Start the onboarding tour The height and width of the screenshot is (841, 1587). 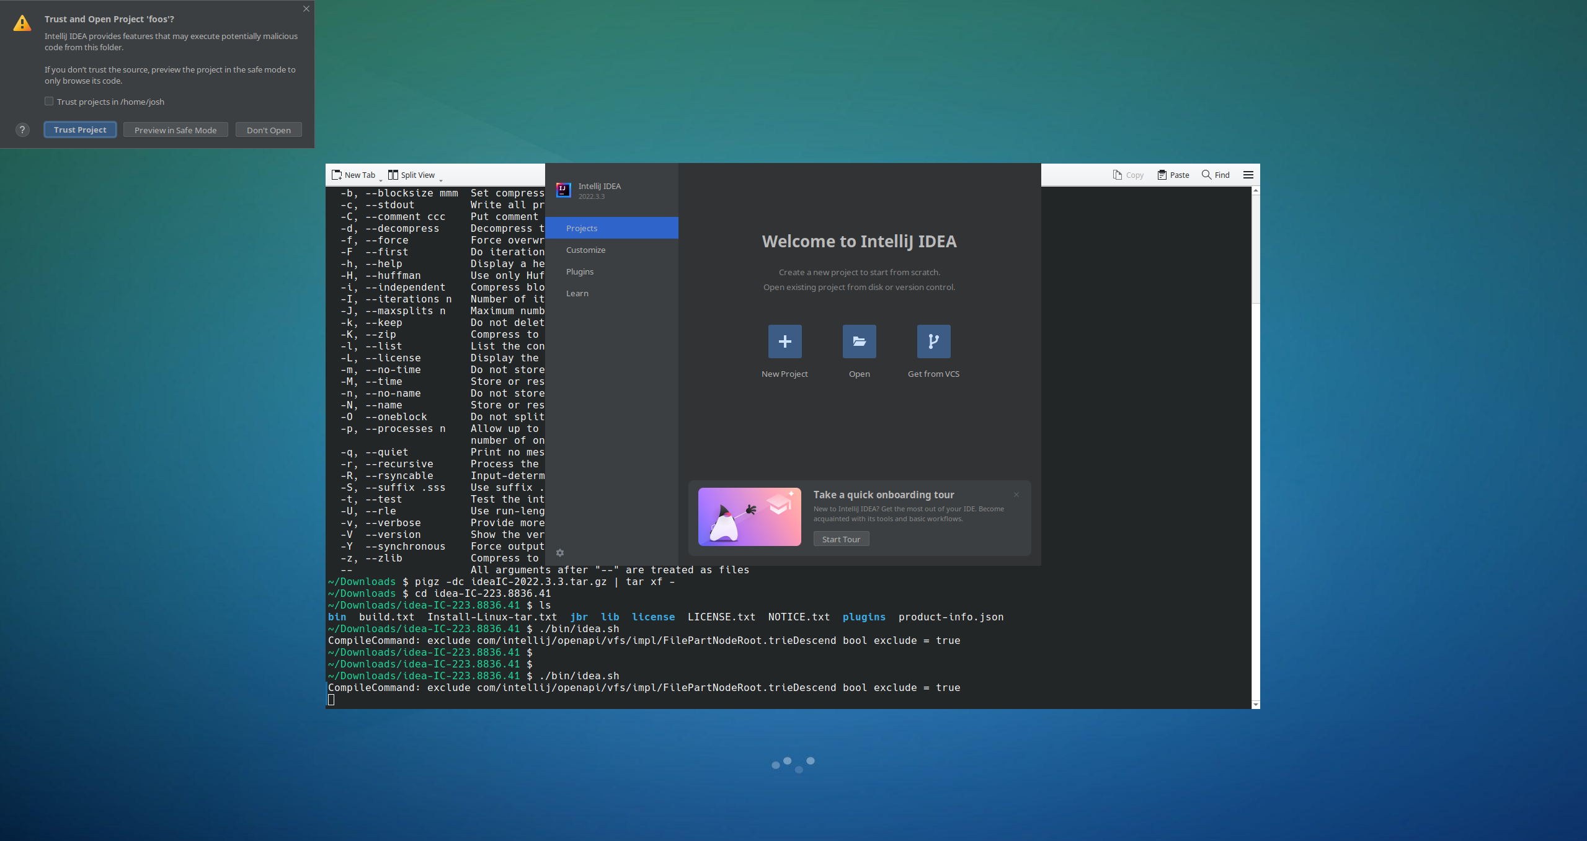point(840,539)
